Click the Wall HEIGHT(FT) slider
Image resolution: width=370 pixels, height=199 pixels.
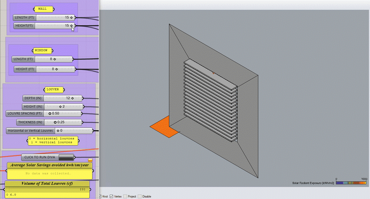[x=44, y=26]
